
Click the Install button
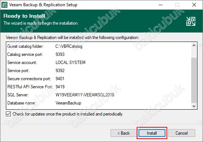tap(152, 133)
